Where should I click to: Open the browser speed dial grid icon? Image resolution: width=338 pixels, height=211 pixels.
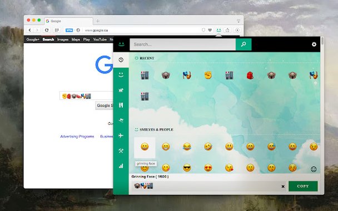tap(57, 30)
